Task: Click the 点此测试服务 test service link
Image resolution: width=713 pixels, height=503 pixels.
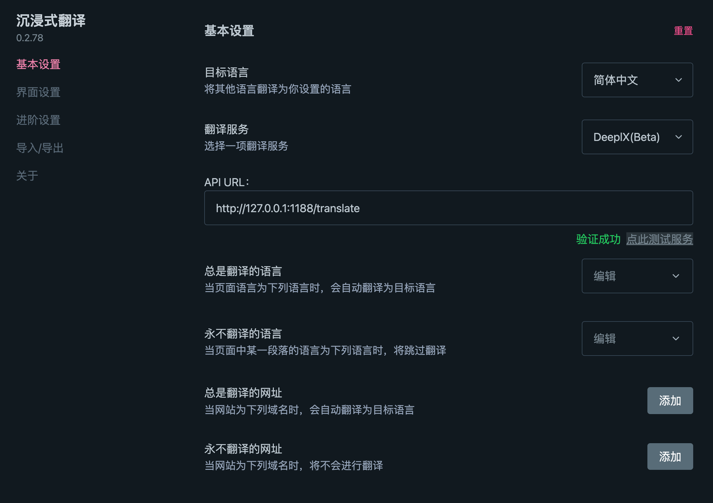Action: pos(660,239)
